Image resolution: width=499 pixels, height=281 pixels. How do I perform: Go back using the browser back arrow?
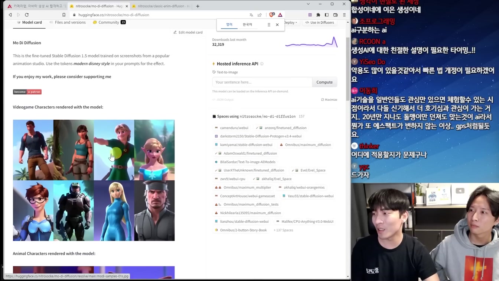[10, 15]
